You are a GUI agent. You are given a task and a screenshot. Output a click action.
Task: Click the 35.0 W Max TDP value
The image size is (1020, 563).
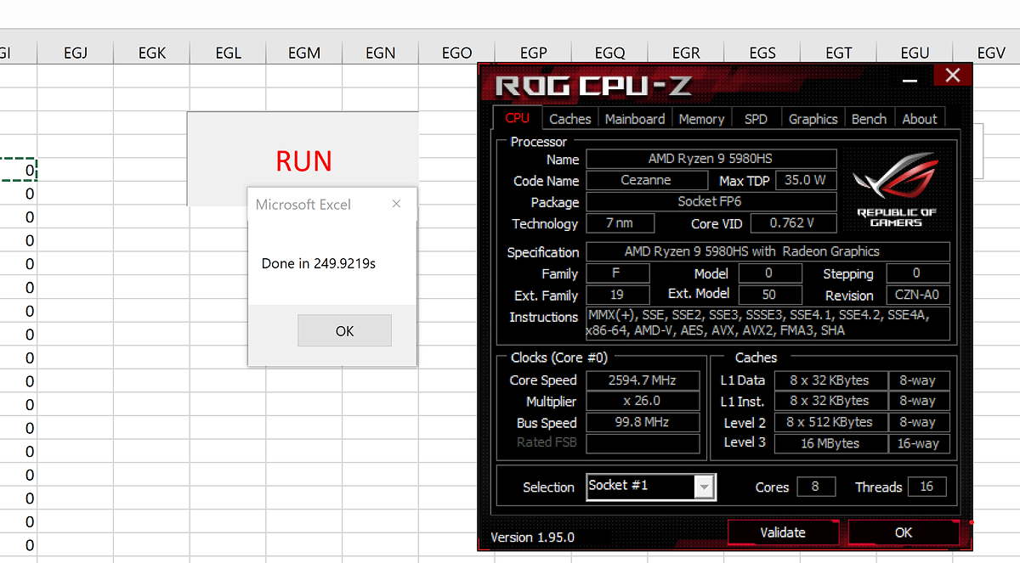point(804,180)
